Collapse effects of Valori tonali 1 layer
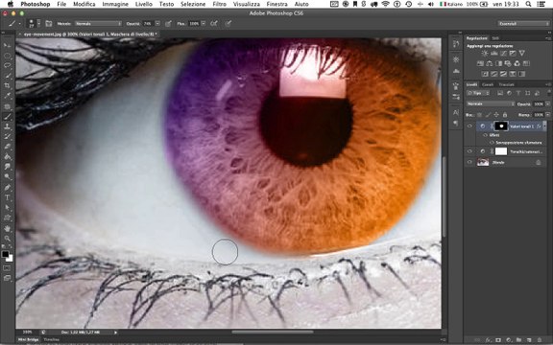553x345 pixels. point(545,126)
